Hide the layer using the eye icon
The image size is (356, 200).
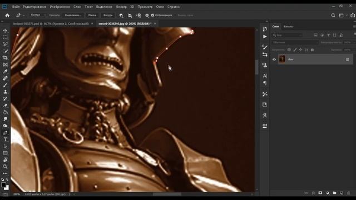[274, 59]
